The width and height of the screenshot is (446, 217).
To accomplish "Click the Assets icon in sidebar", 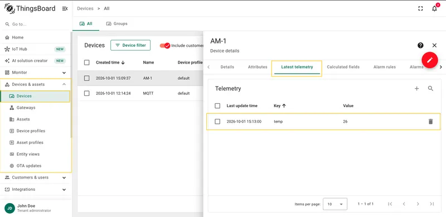I will [12, 119].
